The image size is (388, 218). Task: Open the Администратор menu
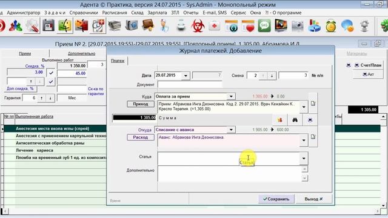coord(24,13)
